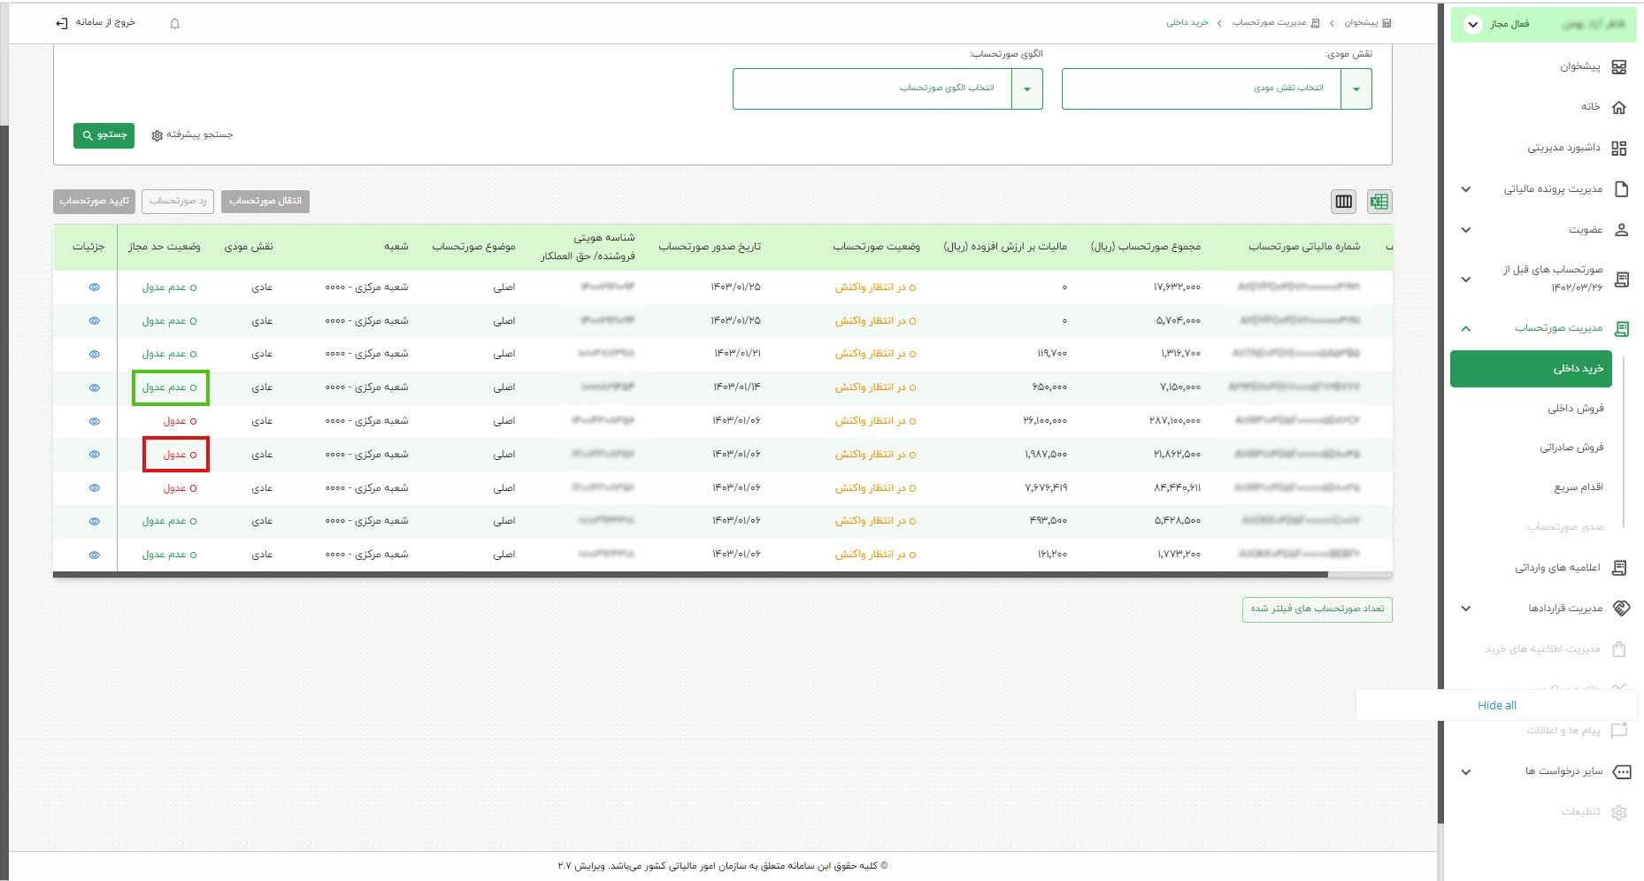This screenshot has height=881, width=1644.
Task: View details eye icon for 7,150,000 row
Action: tap(95, 387)
